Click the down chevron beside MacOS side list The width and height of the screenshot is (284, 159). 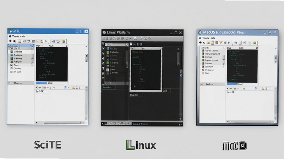coord(224,64)
